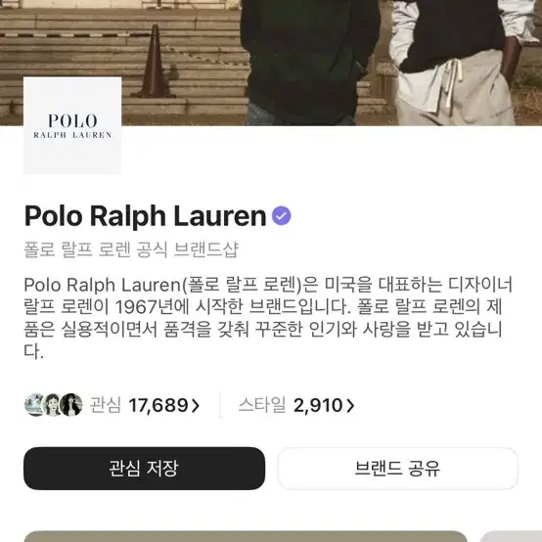Select the 스타일 label
This screenshot has width=542, height=542.
(x=262, y=405)
